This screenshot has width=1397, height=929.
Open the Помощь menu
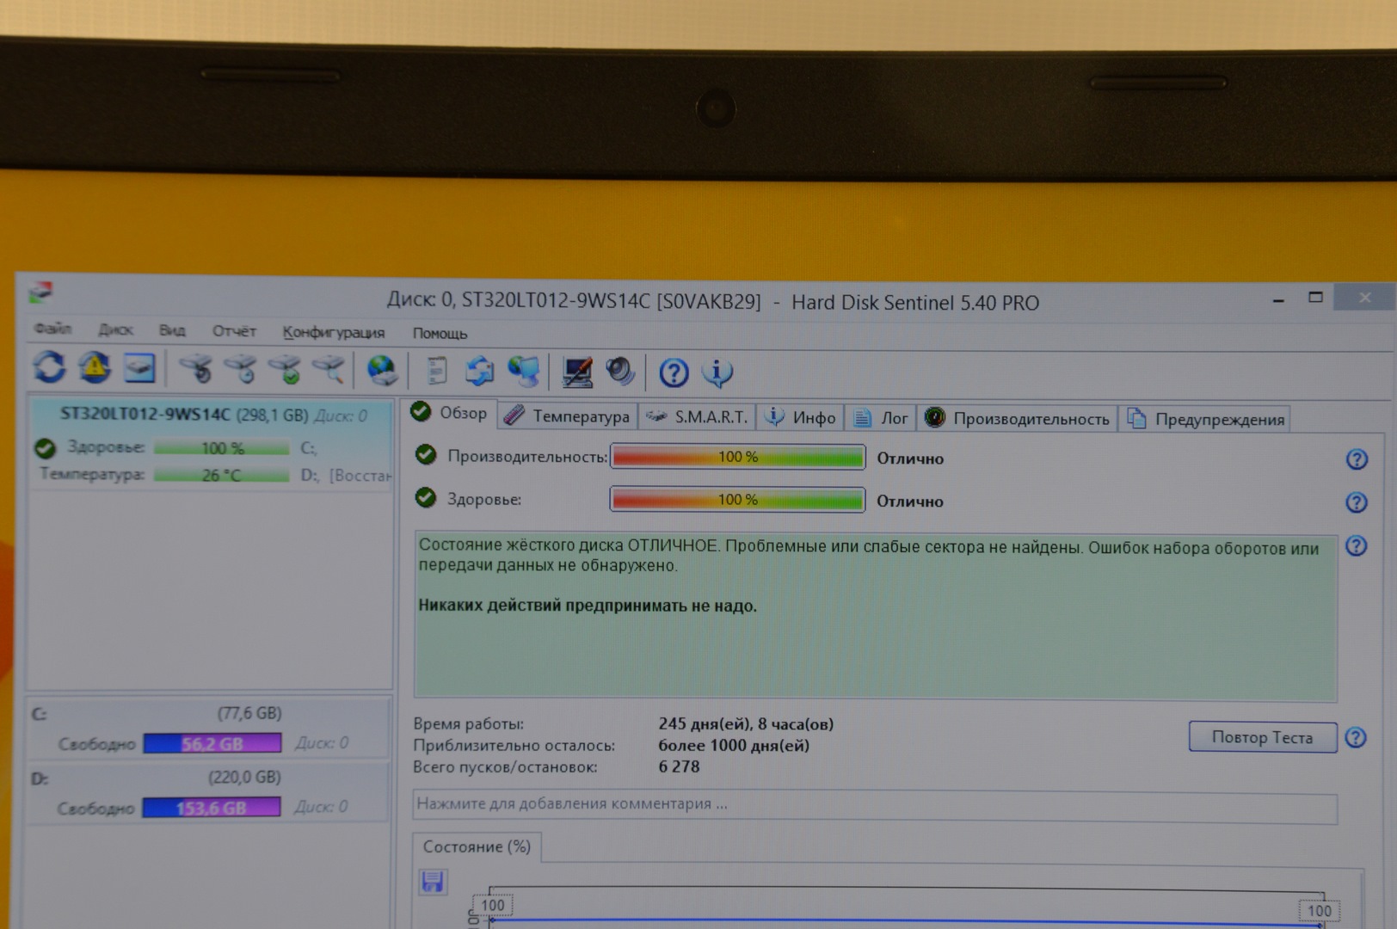(x=440, y=333)
